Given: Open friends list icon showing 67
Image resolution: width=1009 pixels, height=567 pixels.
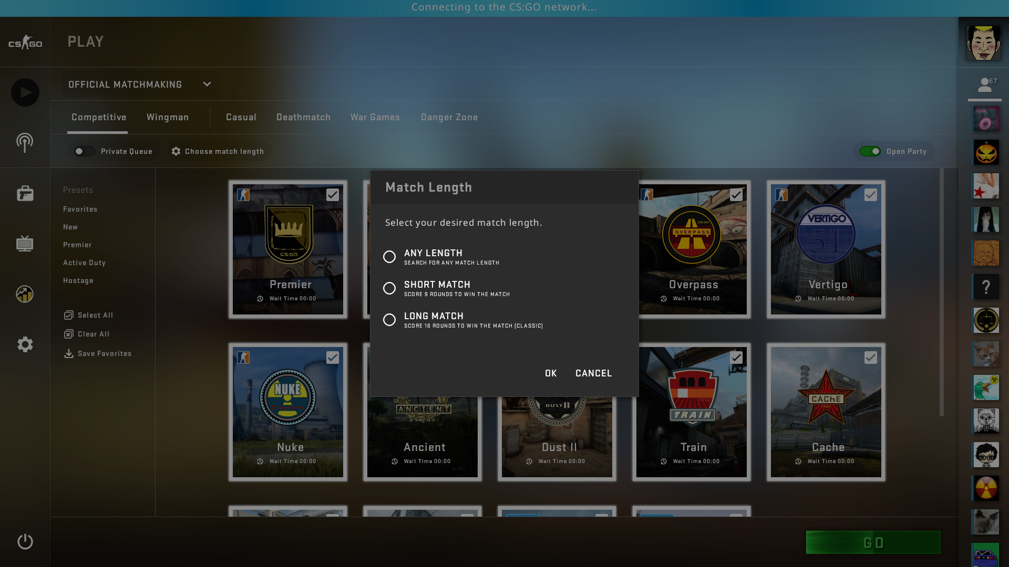Looking at the screenshot, I should 985,84.
